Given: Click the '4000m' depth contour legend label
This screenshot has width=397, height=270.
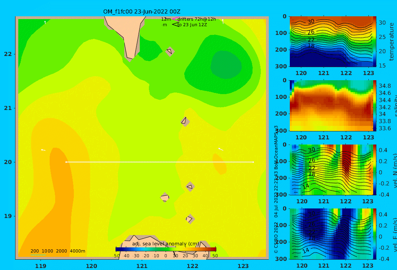Looking at the screenshot, I should (77, 251).
